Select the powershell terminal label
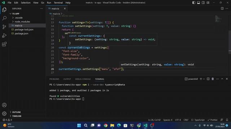231x129 pixels. coord(191,79)
